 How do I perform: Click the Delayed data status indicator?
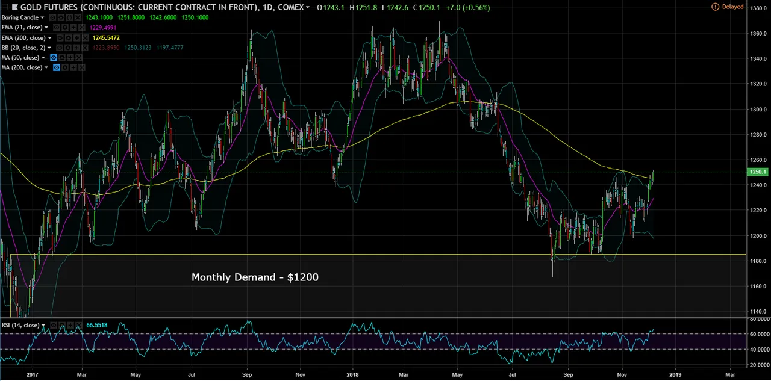(x=728, y=7)
